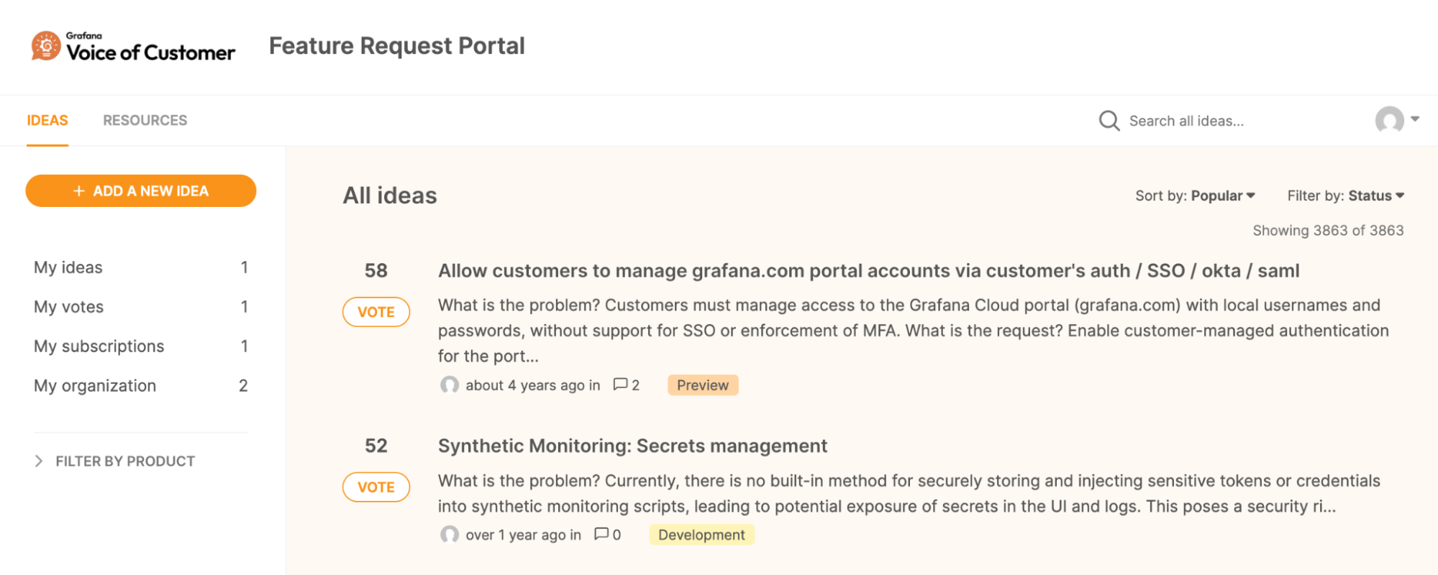This screenshot has width=1438, height=575.
Task: Click the Development status tag
Action: [x=701, y=535]
